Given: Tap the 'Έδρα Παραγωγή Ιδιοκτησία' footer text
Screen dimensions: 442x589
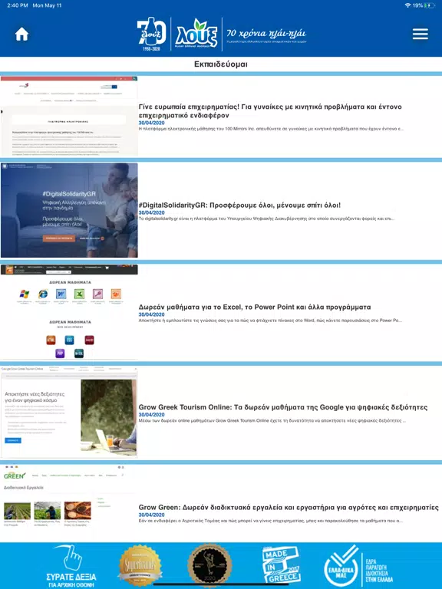Looking at the screenshot, I should pos(379,571).
